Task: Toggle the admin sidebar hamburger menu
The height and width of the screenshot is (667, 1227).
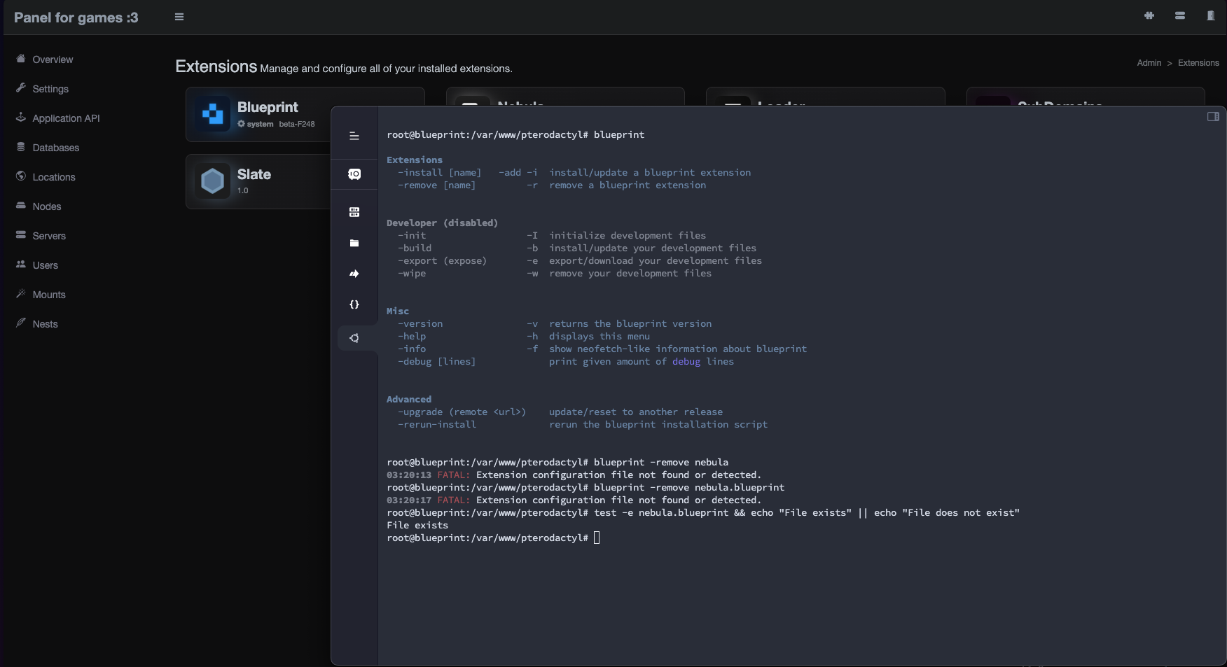Action: click(179, 17)
